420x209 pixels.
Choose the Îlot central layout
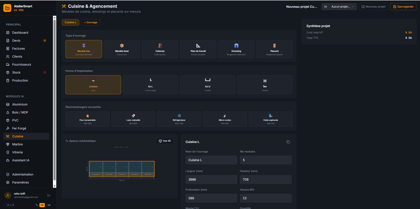pyautogui.click(x=265, y=85)
